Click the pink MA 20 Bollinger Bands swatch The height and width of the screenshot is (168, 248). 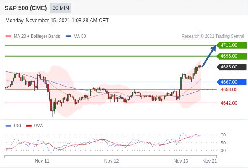coord(8,37)
